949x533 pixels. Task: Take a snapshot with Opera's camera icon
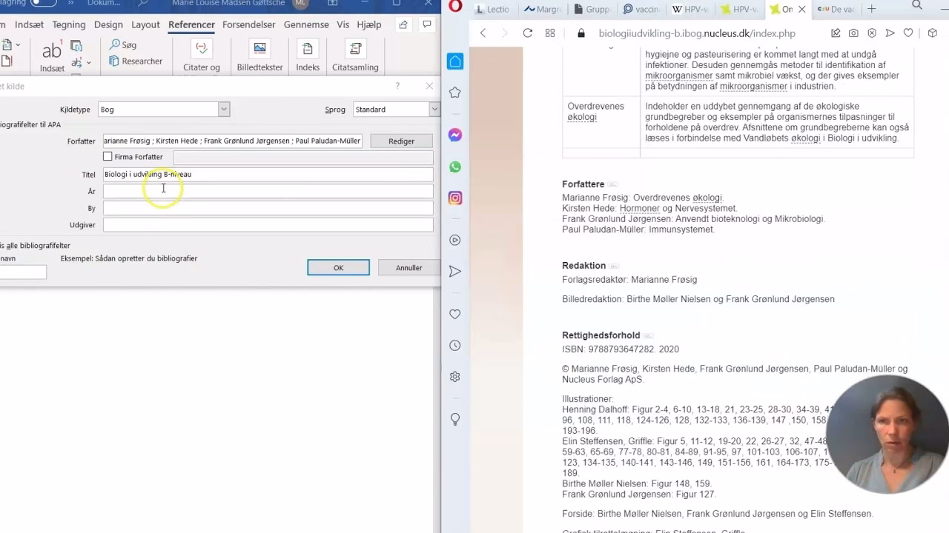pyautogui.click(x=854, y=33)
